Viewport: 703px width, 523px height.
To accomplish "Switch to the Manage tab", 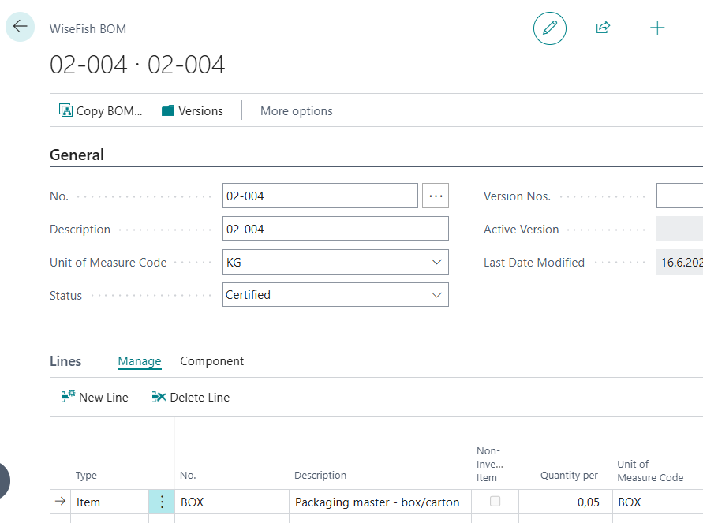I will tap(140, 361).
